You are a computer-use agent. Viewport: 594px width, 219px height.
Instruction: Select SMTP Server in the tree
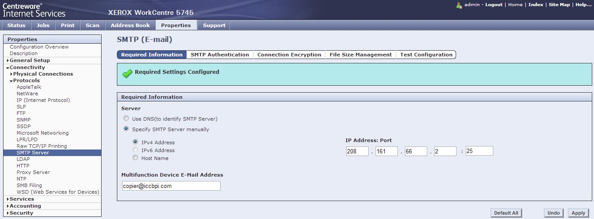tap(52, 153)
